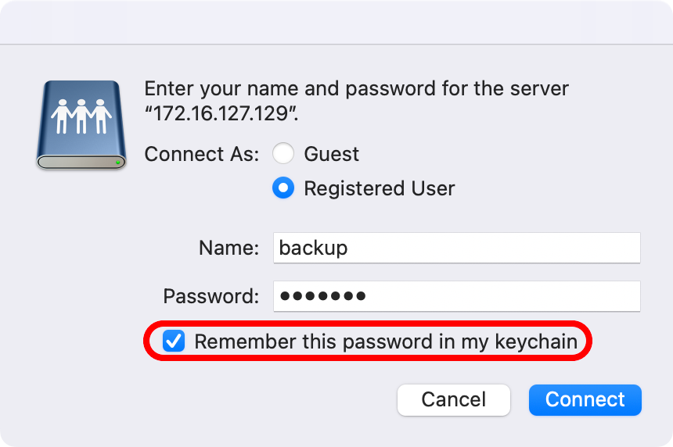Click the empty dialog title bar
The image size is (673, 447).
[336, 22]
